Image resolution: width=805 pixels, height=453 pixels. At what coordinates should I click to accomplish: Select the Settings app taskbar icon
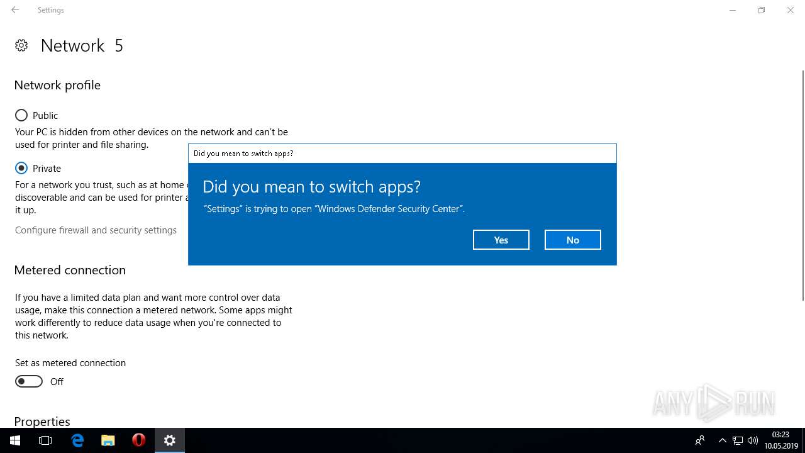170,440
